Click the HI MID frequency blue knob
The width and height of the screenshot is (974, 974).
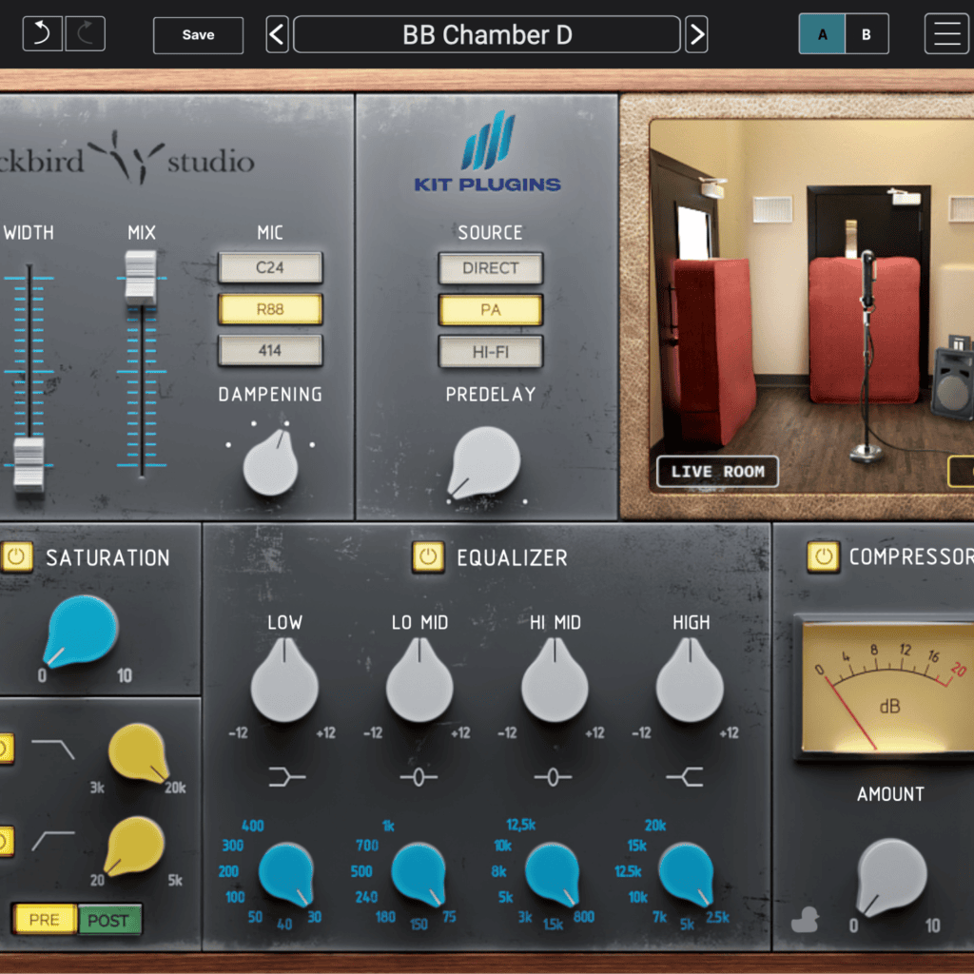(553, 874)
